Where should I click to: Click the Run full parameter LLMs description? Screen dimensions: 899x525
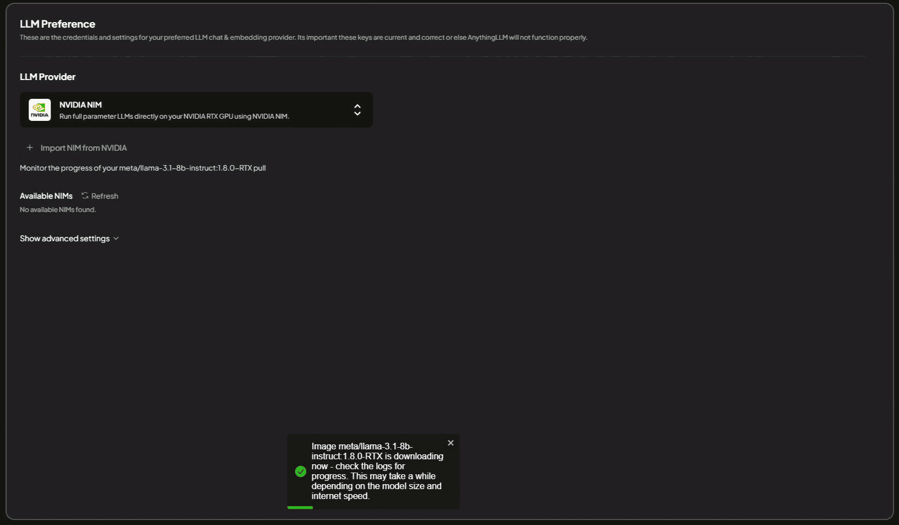(x=174, y=116)
